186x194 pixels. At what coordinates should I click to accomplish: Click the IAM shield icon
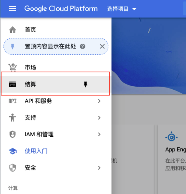[x=13, y=134]
